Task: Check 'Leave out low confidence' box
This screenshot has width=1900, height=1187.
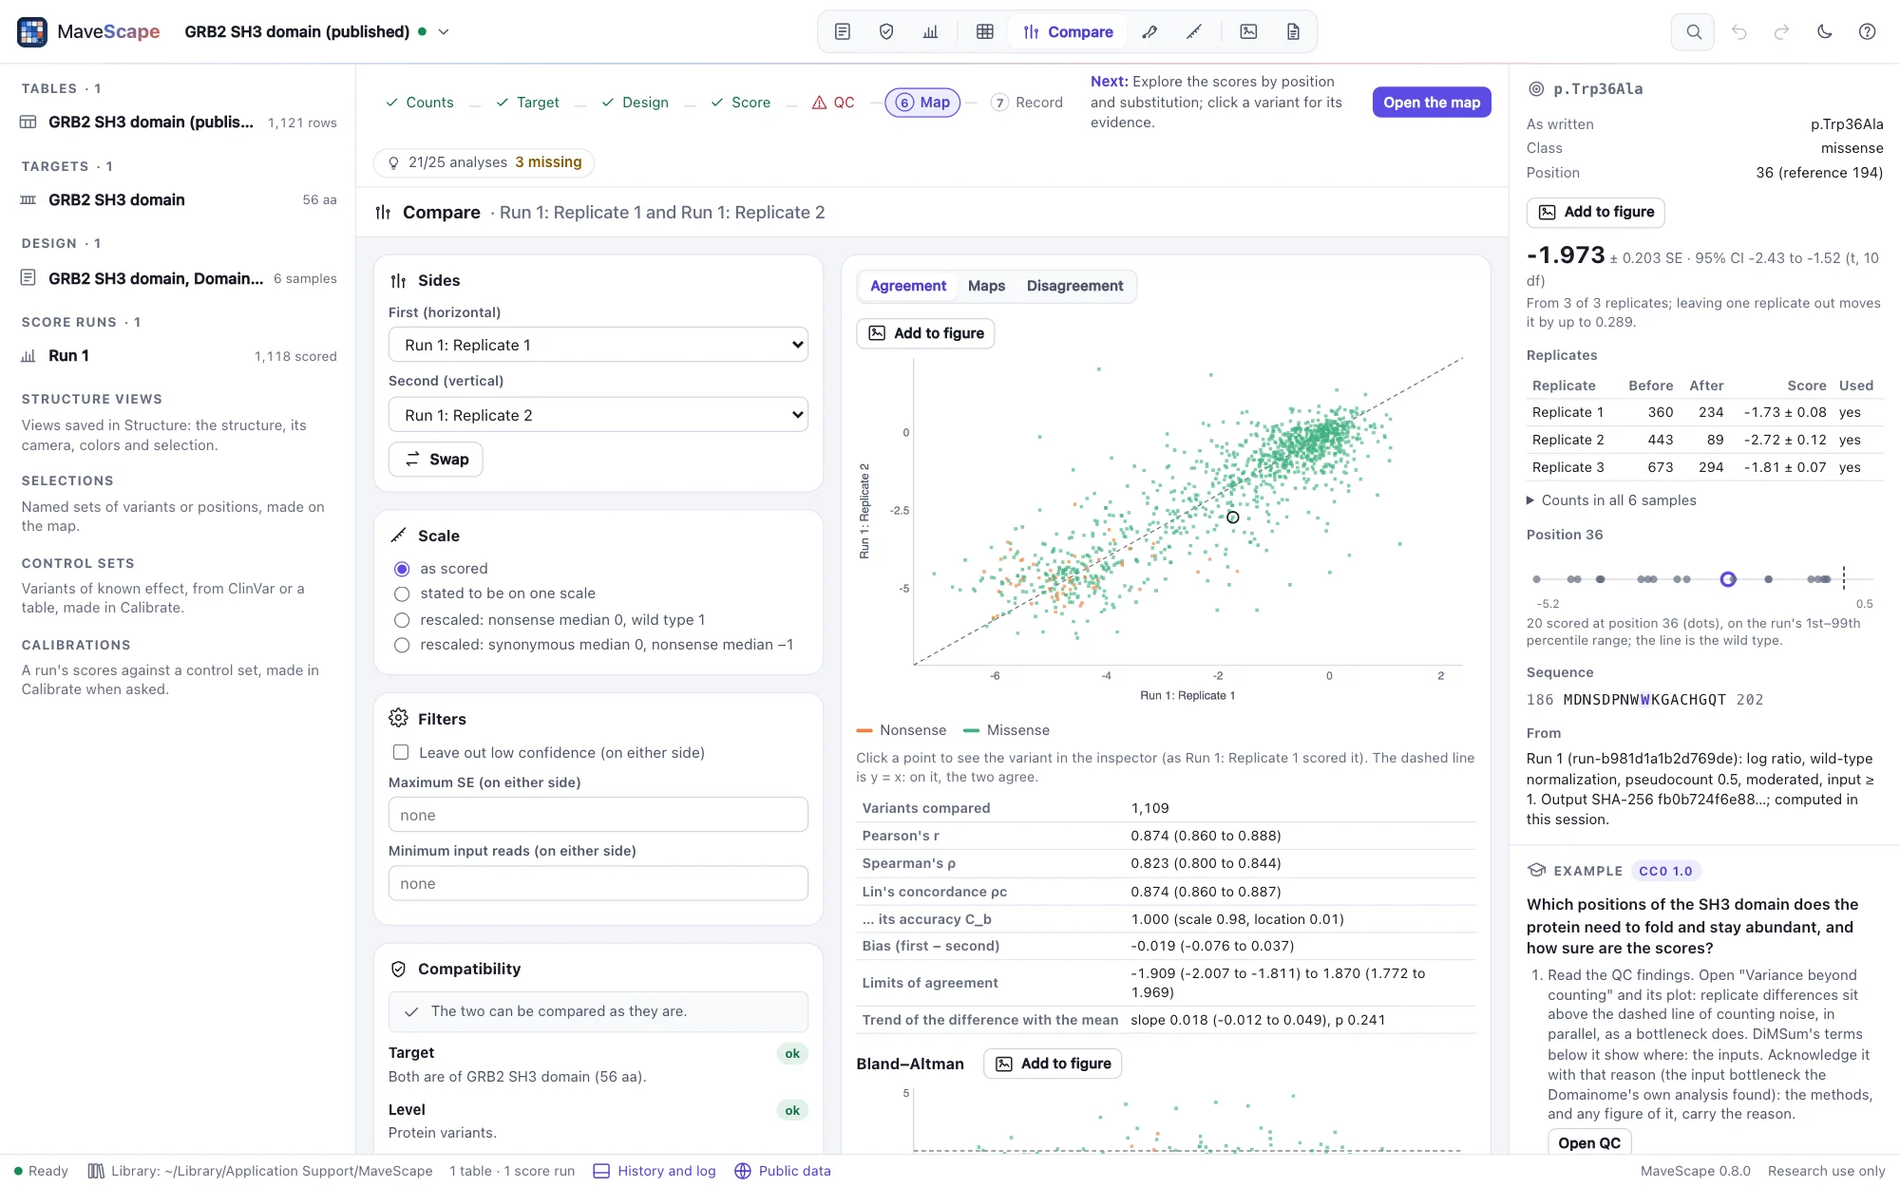Action: 401,752
